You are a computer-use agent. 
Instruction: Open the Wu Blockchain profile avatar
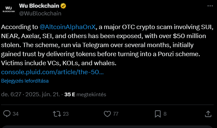click(9, 9)
